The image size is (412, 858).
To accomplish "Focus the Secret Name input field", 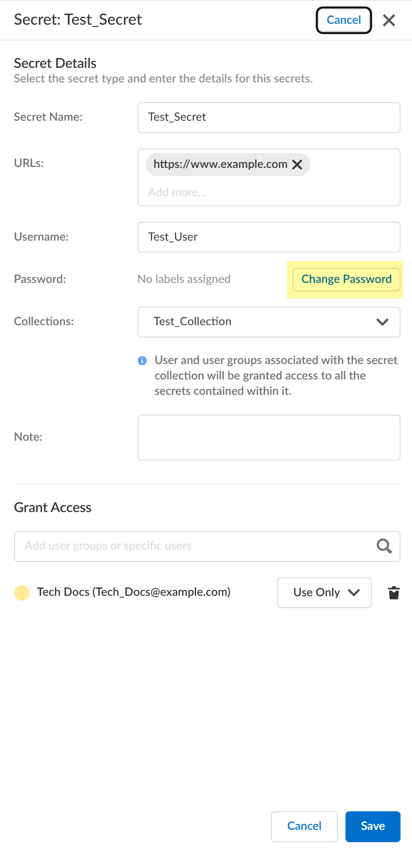I will coord(269,118).
